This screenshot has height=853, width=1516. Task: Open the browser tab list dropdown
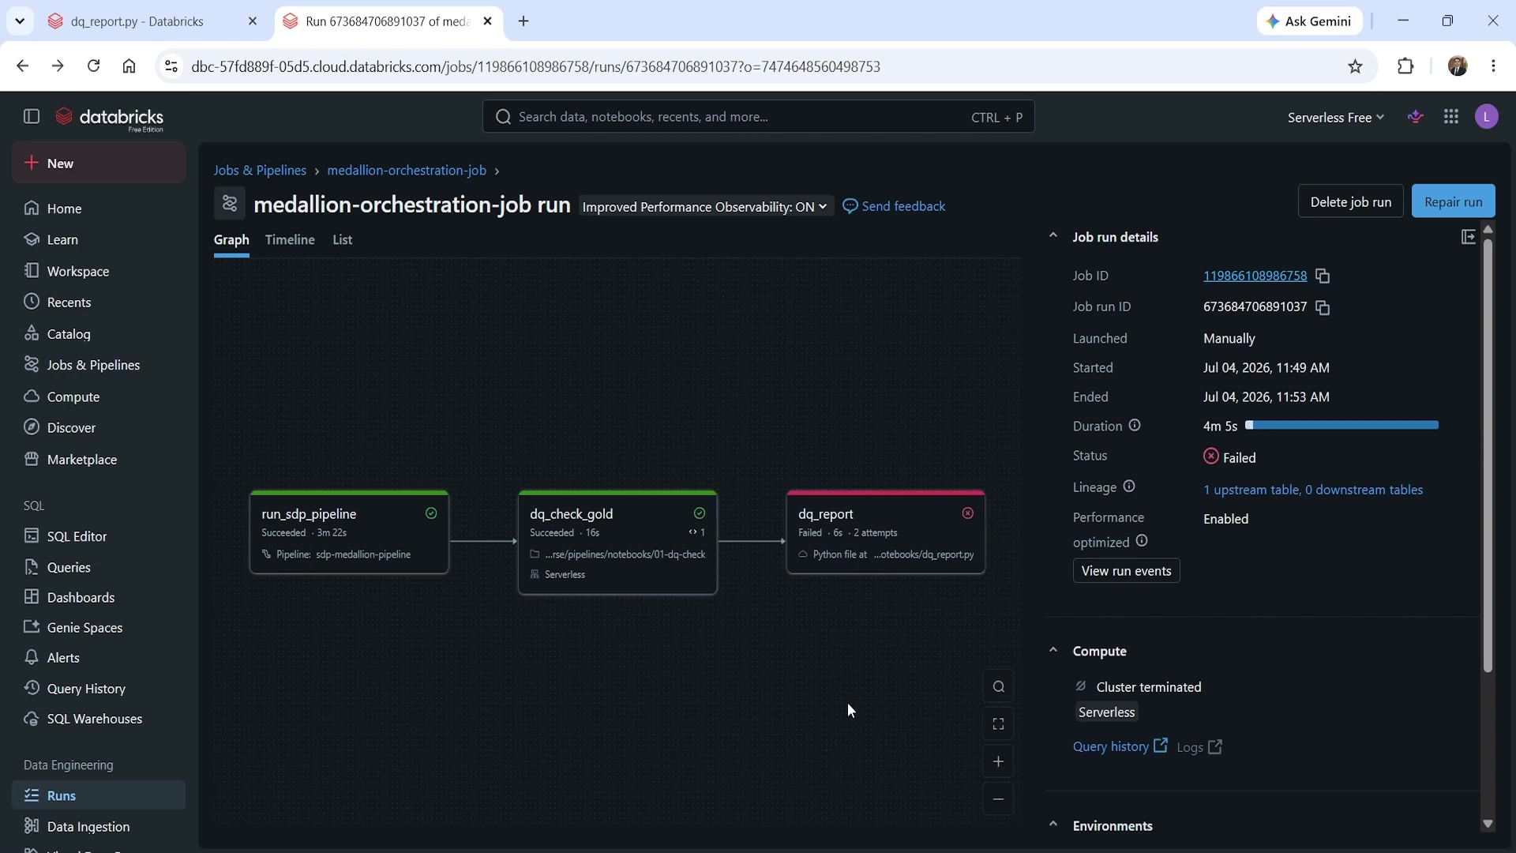(x=20, y=21)
